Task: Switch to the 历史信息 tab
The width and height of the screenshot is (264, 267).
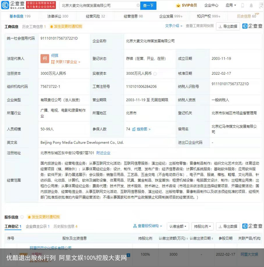Action: (246, 16)
